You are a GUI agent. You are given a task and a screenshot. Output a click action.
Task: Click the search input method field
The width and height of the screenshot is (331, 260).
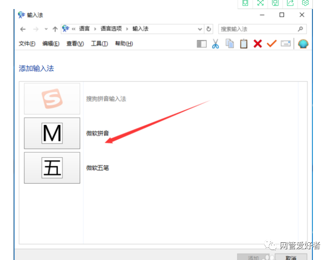[x=263, y=29]
